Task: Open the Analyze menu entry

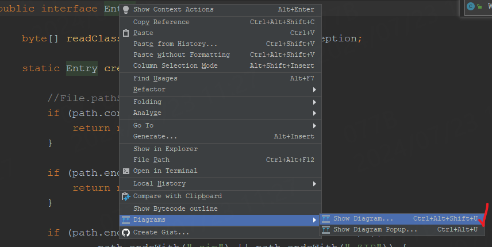Action: coord(220,113)
